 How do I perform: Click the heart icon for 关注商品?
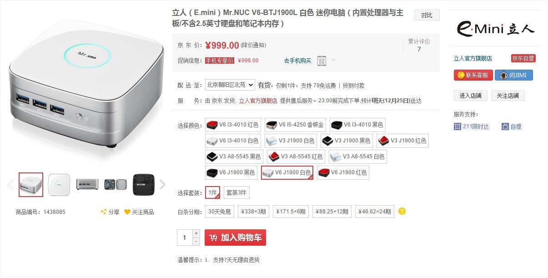(127, 212)
